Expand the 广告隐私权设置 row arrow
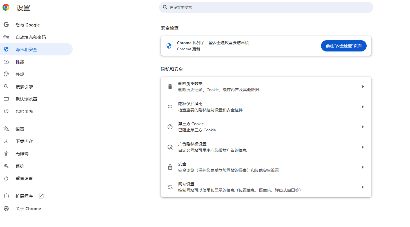Screen dimensions: 410x227 click(x=363, y=147)
